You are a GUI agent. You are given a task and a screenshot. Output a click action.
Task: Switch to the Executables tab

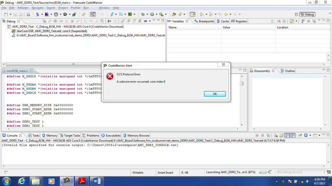tap(111, 136)
